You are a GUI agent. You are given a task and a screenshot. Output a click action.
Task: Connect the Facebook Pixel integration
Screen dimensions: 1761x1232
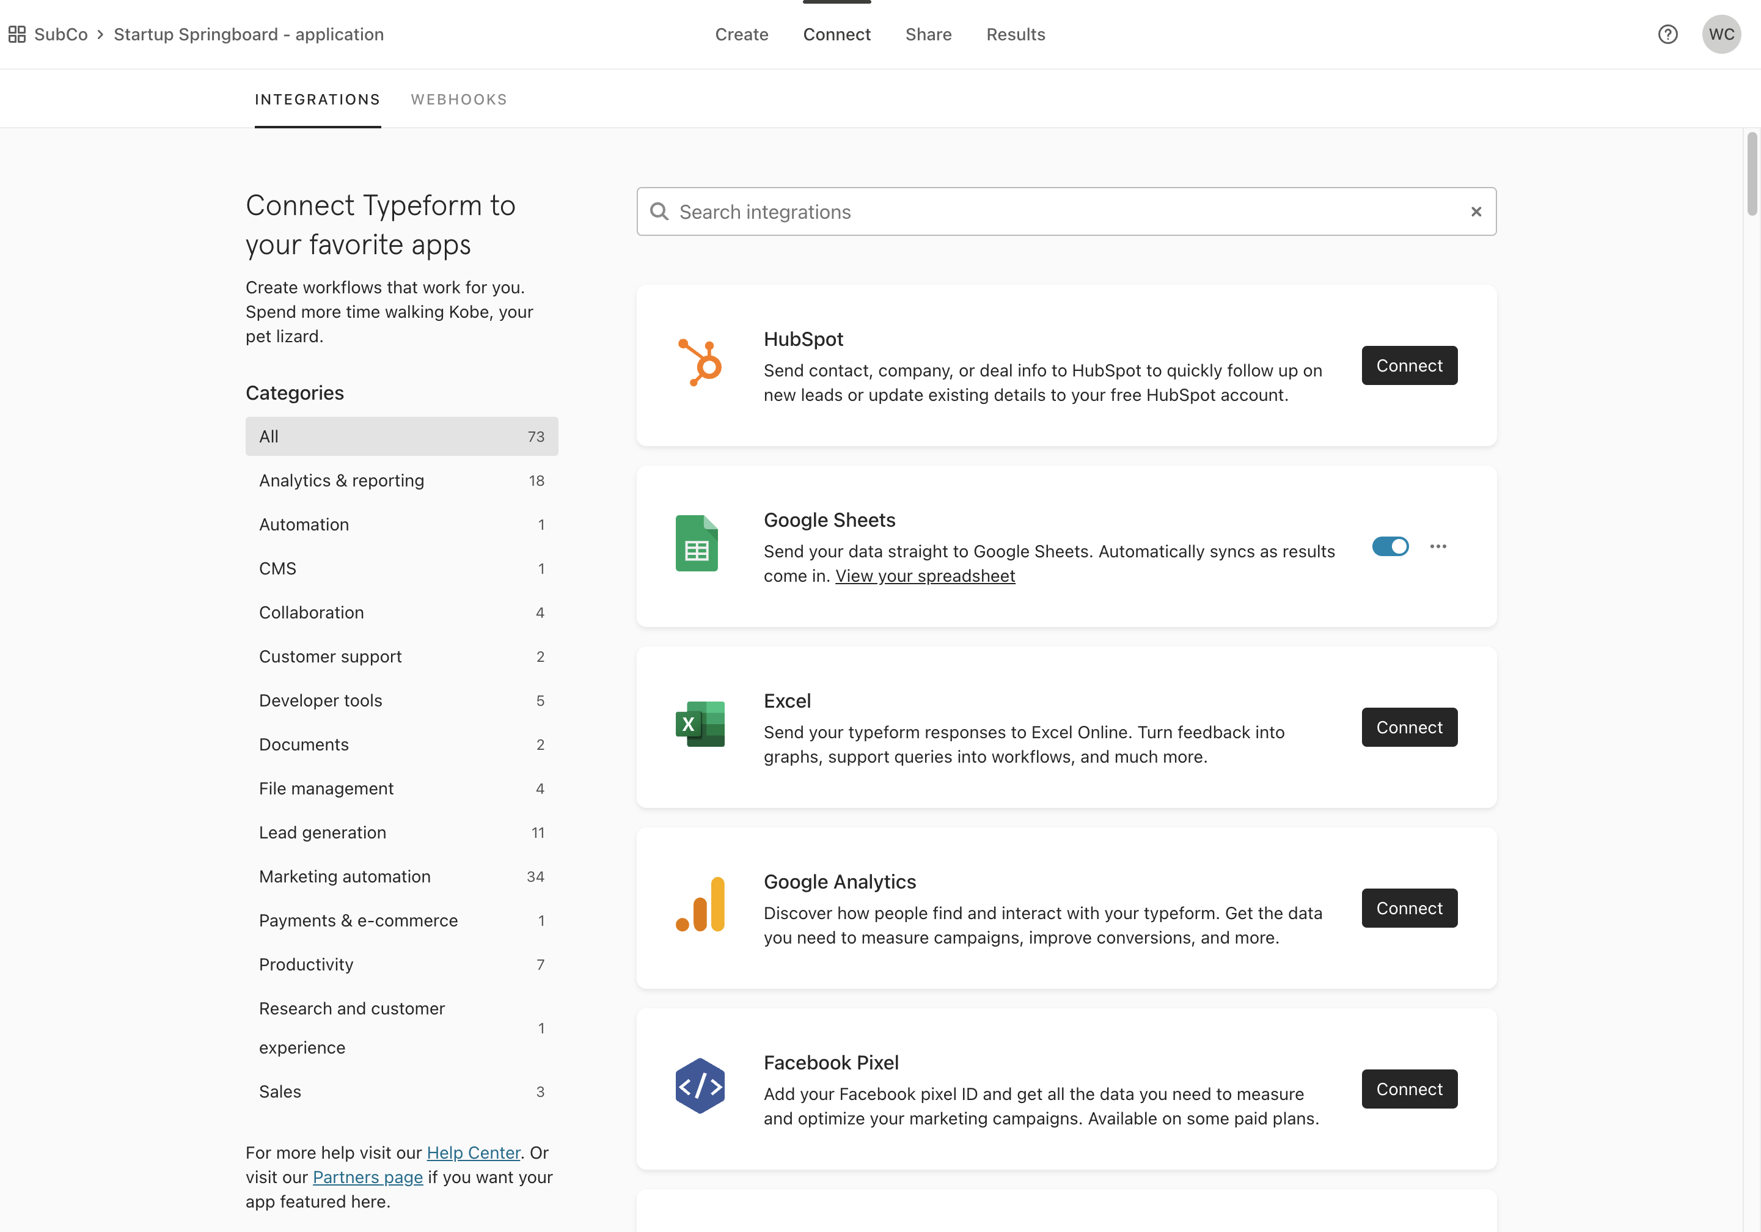point(1409,1090)
